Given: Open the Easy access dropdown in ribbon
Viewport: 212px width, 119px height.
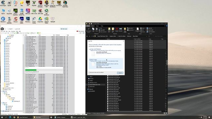Looking at the screenshot, I should coord(131,30).
